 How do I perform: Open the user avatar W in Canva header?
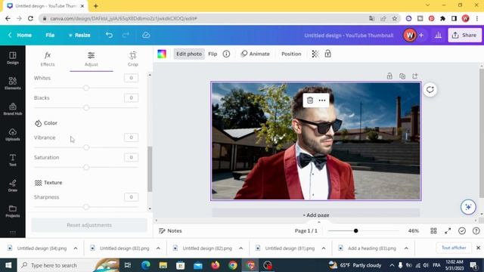tap(410, 36)
